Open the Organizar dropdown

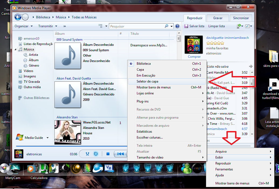coord(23,26)
